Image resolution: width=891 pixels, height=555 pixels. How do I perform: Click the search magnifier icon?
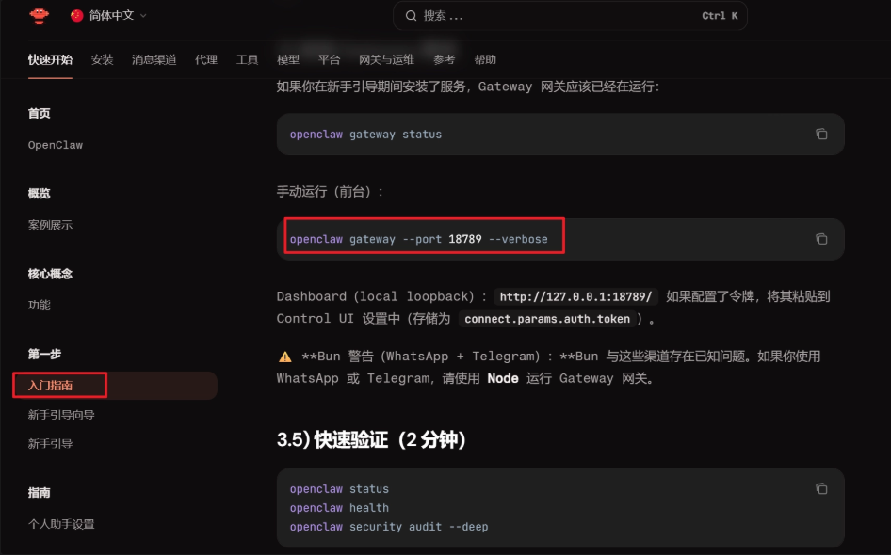click(411, 16)
